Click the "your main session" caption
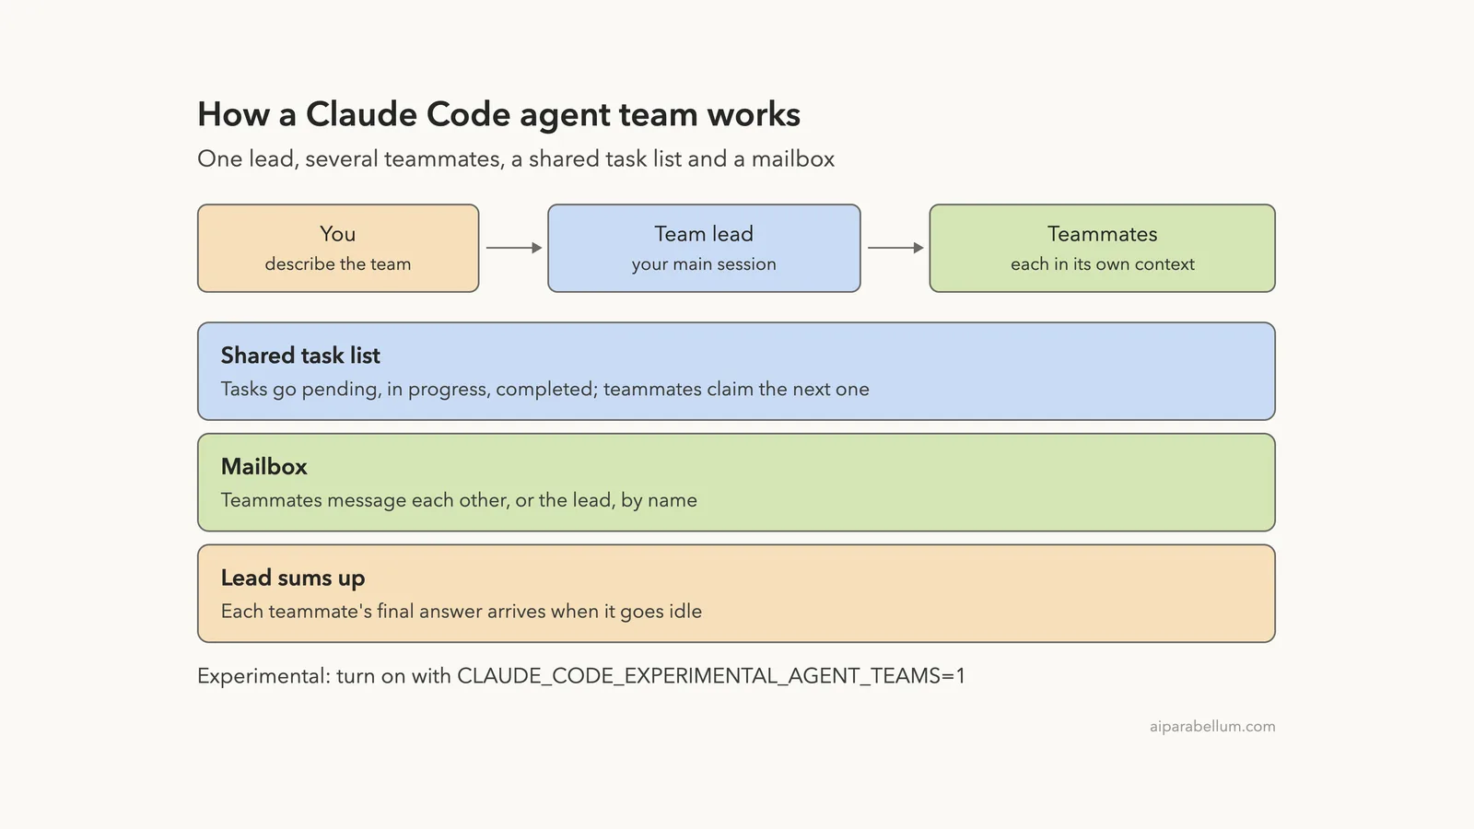1474x829 pixels. click(704, 264)
